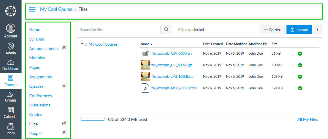
Task: Toggle published status of file_example_MP3_700KB.mp3
Action: tap(300, 88)
